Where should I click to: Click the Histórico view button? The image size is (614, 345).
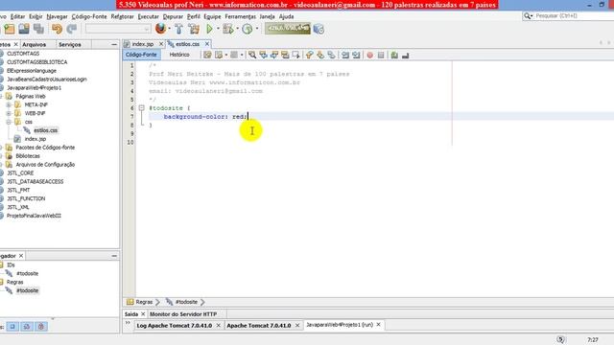click(179, 55)
